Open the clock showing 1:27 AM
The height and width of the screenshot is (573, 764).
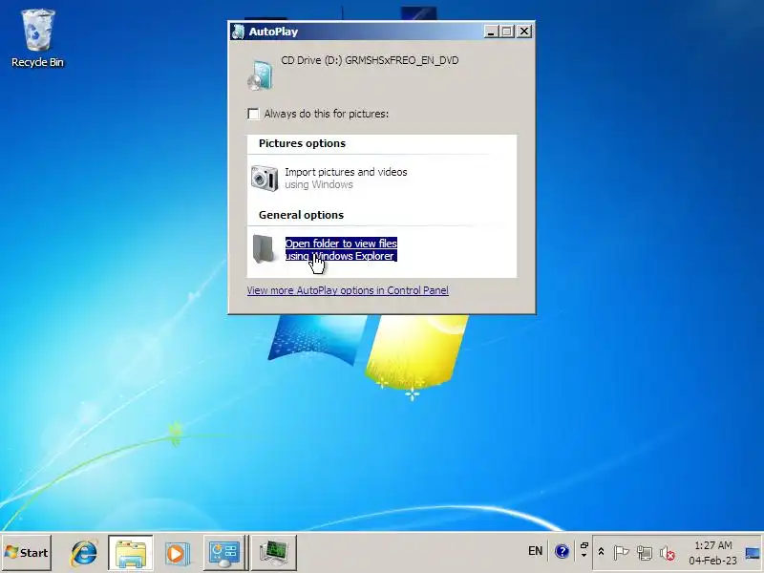pyautogui.click(x=712, y=553)
